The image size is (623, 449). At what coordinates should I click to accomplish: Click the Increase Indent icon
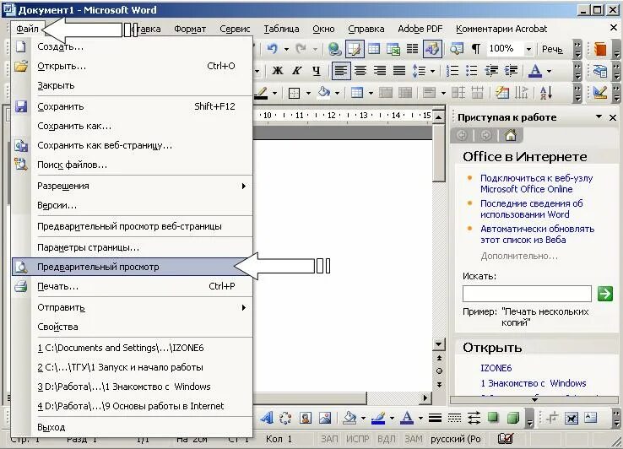[x=511, y=71]
